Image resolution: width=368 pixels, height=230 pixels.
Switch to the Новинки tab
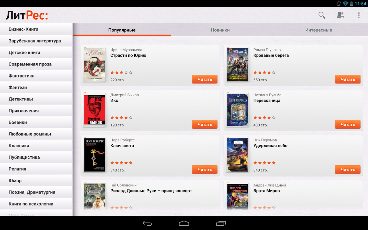click(220, 30)
